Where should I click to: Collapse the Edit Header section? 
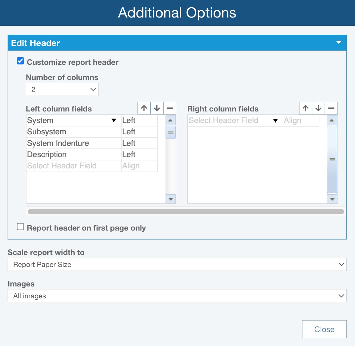pyautogui.click(x=338, y=43)
